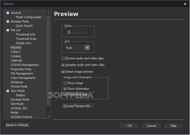Open Edit Mode settings
The width and height of the screenshot is (190, 135).
(x=17, y=104)
